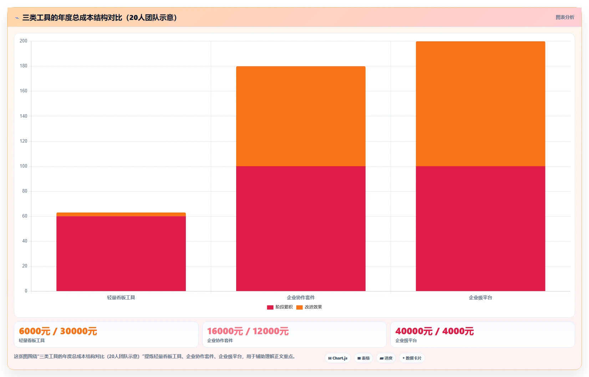589x377 pixels.
Task: Click the description sentence starting 这张图围绕
Action: [x=154, y=356]
